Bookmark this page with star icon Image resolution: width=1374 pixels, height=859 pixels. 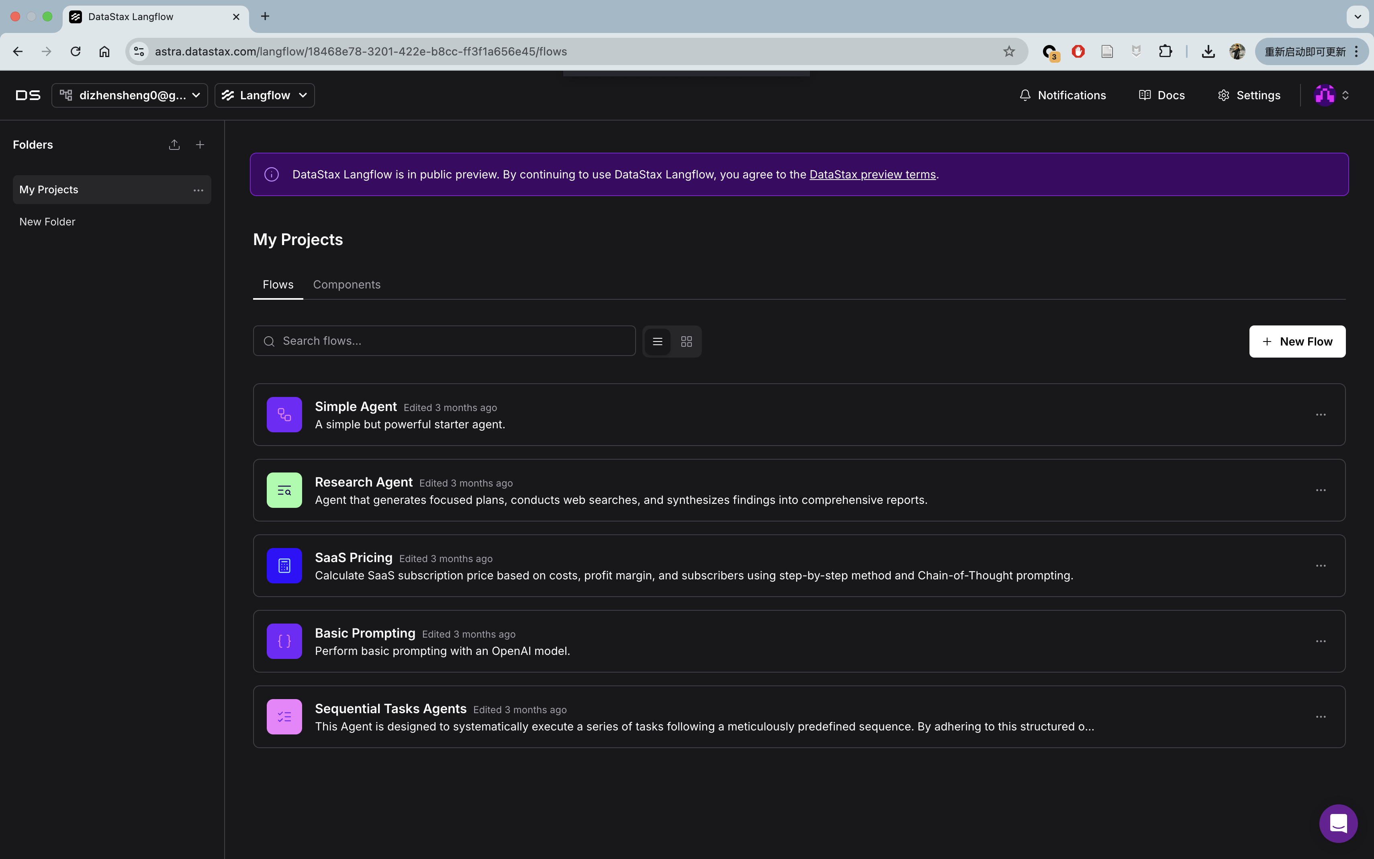point(1009,52)
